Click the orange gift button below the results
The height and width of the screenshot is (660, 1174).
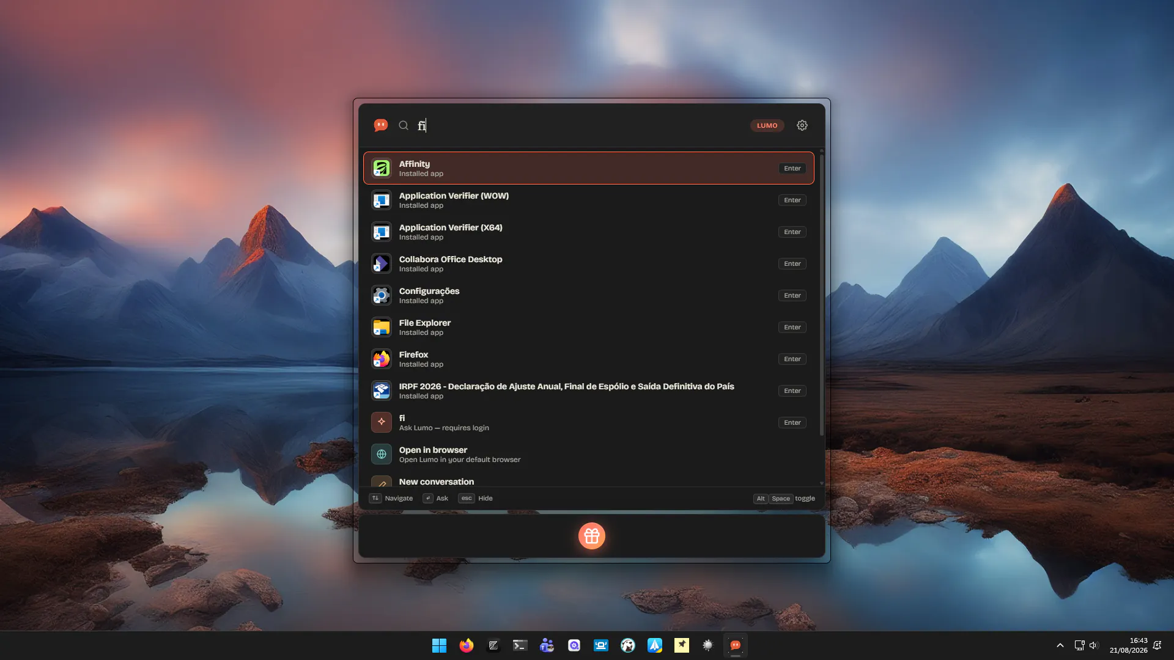coord(592,536)
